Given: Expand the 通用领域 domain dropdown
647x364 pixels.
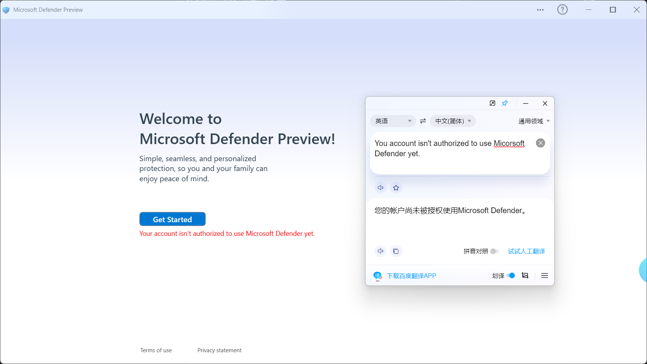Looking at the screenshot, I should pyautogui.click(x=534, y=121).
